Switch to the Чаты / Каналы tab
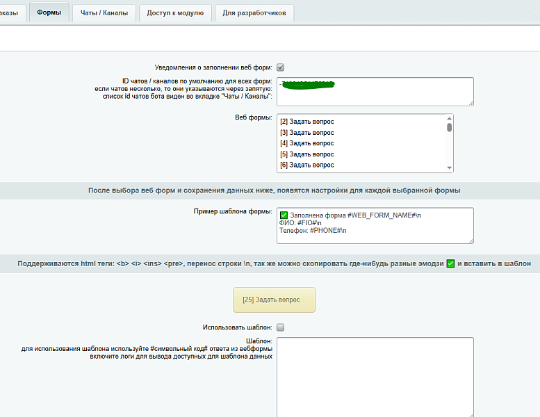This screenshot has width=540, height=417. coord(104,13)
